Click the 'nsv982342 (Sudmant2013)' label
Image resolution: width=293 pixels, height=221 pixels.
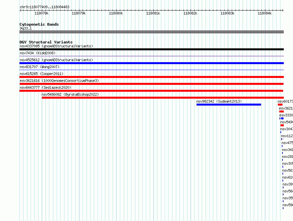point(219,101)
